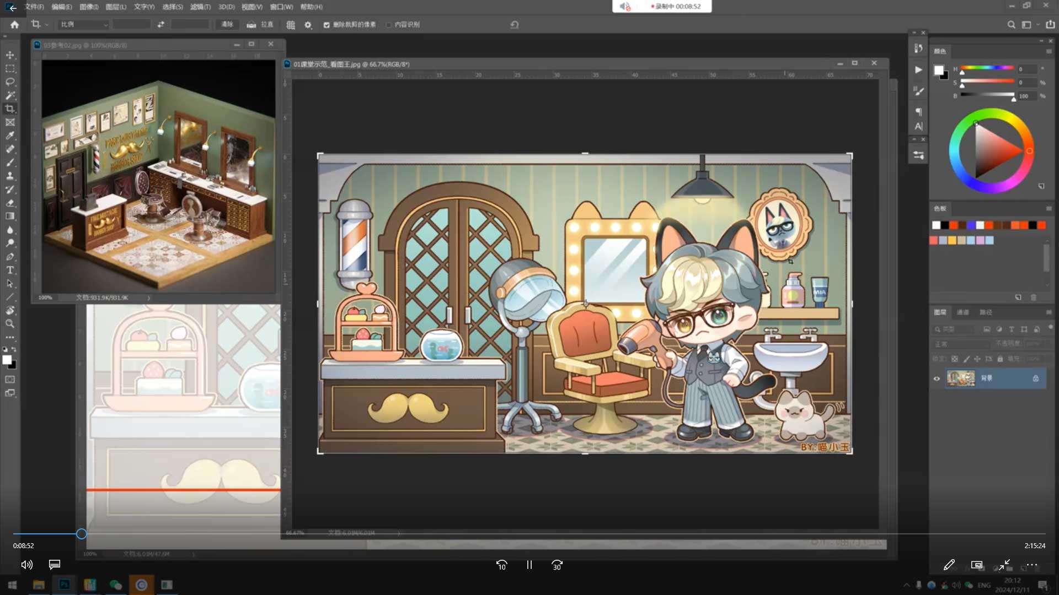Select the Type tool

10,270
